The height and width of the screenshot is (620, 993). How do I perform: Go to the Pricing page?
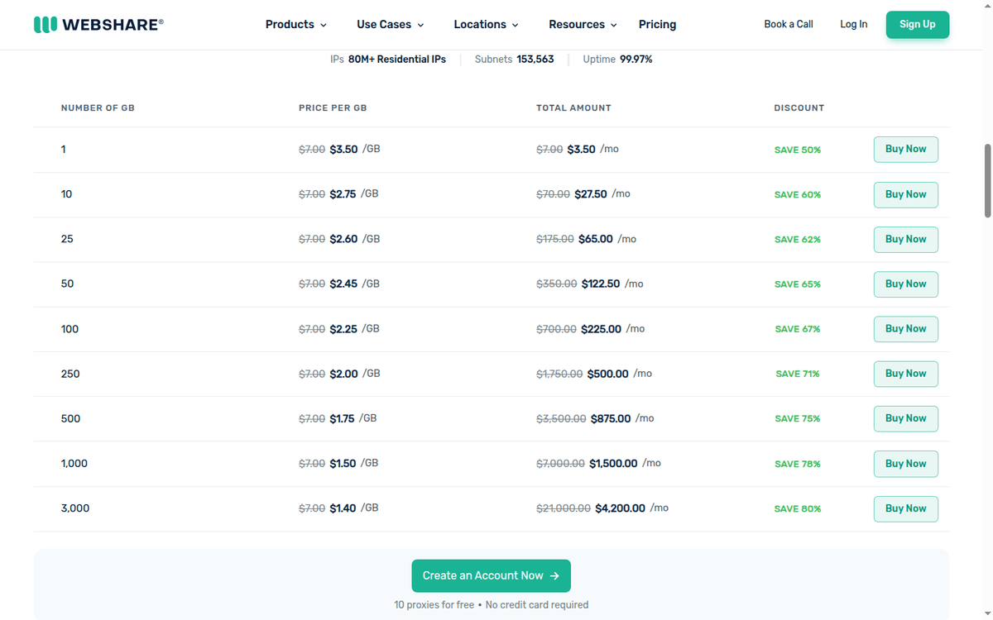coord(657,25)
